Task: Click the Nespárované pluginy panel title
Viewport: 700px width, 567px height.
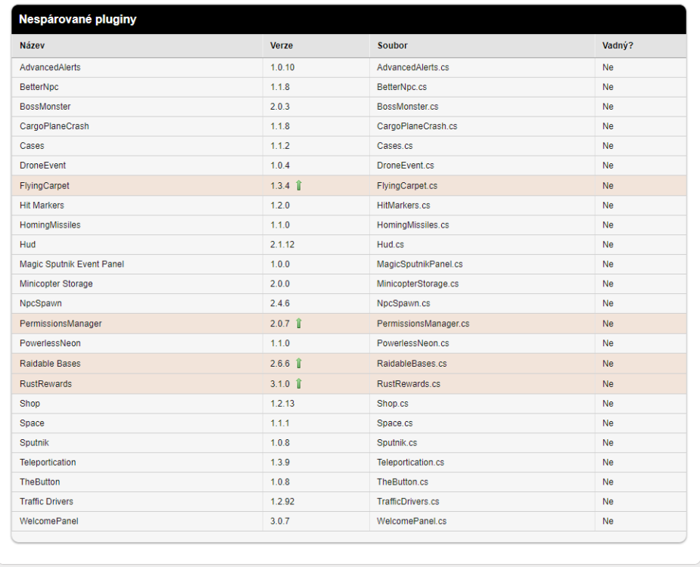Action: pyautogui.click(x=78, y=20)
